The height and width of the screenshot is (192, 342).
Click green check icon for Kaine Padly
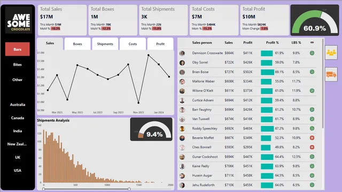pyautogui.click(x=312, y=166)
